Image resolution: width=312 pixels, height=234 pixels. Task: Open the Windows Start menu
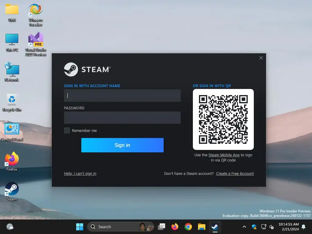[80, 227]
